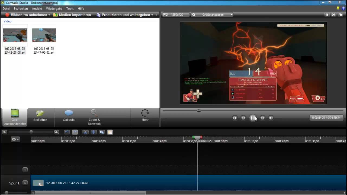Open the Bearbeiten menu
Image resolution: width=347 pixels, height=195 pixels.
tap(21, 9)
